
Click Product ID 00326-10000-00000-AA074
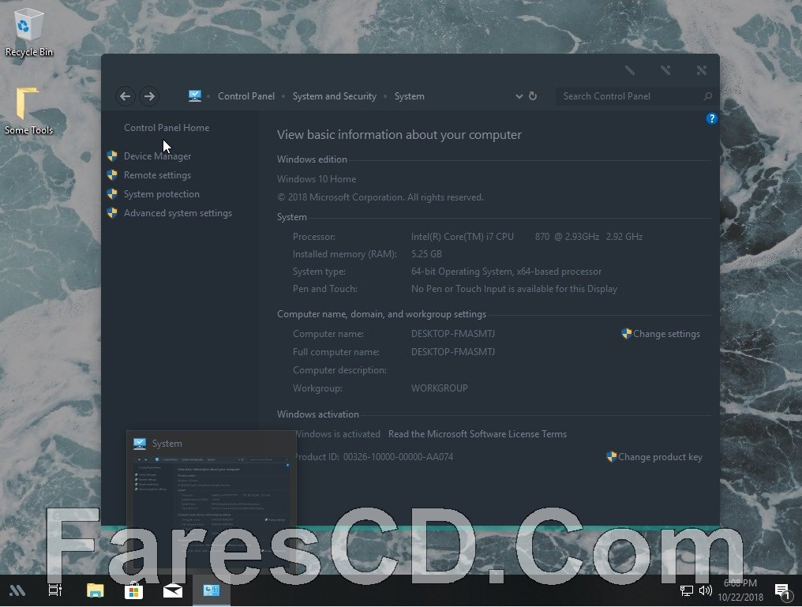[x=373, y=457]
